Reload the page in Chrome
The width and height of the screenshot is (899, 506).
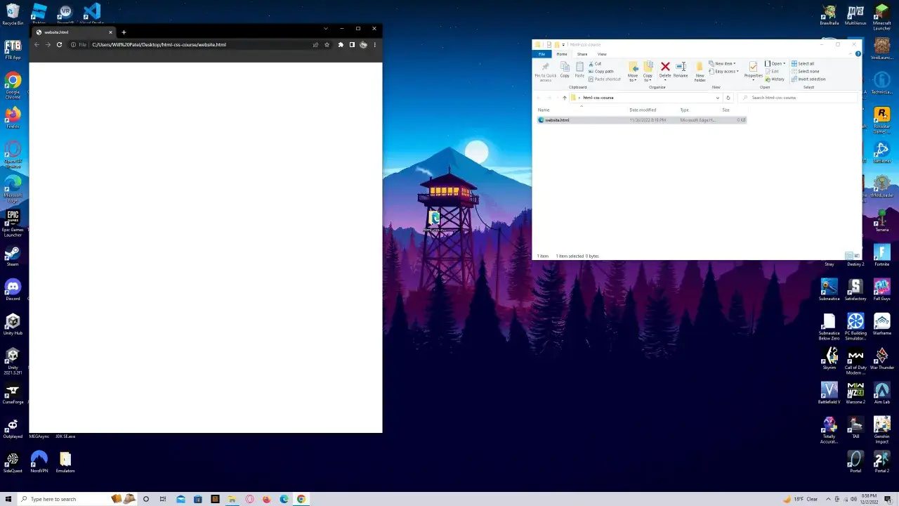coord(59,45)
